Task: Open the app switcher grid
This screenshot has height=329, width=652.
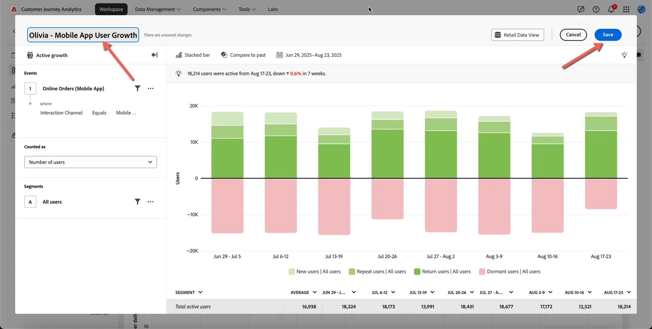Action: tap(626, 9)
